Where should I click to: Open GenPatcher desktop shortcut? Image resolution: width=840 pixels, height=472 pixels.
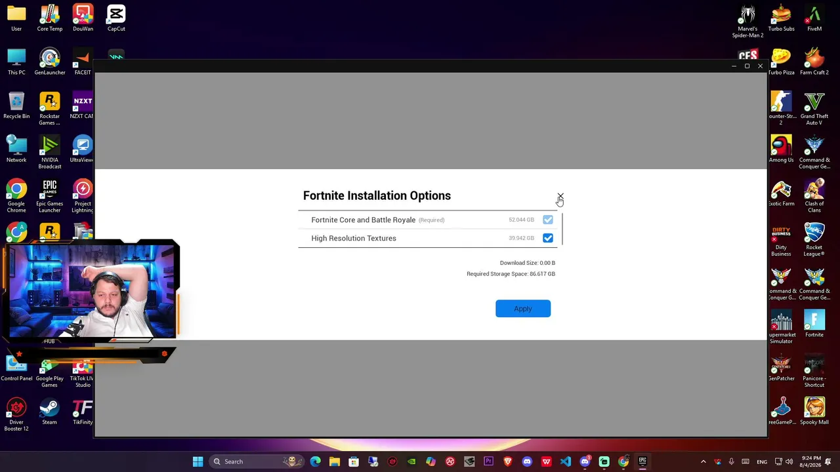[781, 368]
